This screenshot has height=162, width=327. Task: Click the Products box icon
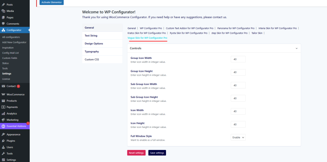pyautogui.click(x=3, y=101)
